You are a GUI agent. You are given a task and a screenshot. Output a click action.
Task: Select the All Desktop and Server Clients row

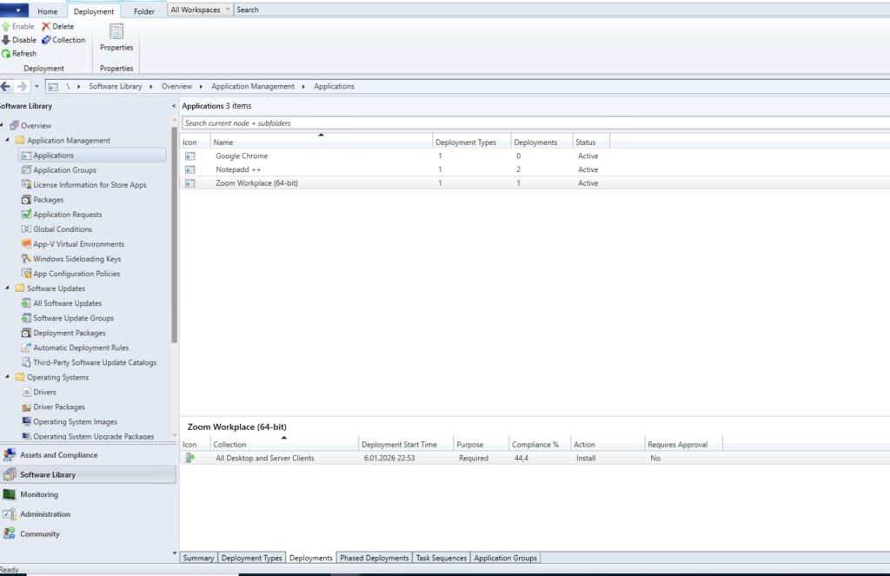264,458
